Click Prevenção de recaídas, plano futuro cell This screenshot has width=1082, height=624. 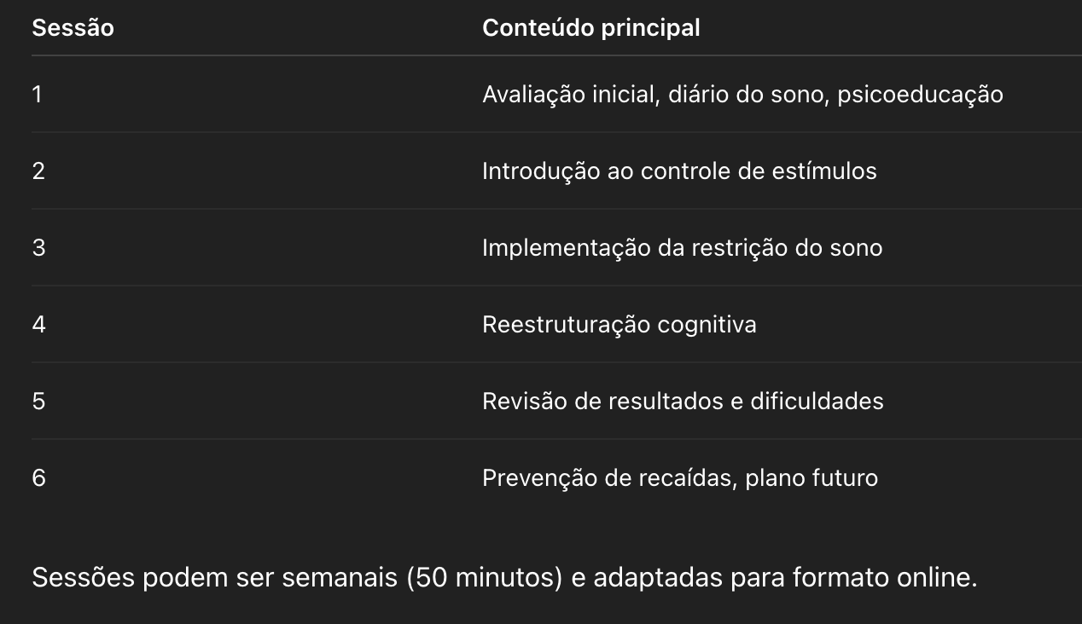pos(679,478)
